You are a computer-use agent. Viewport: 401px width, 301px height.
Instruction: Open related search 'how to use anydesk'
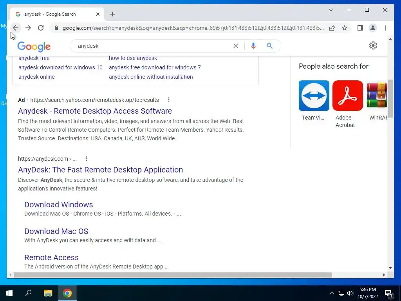point(133,58)
